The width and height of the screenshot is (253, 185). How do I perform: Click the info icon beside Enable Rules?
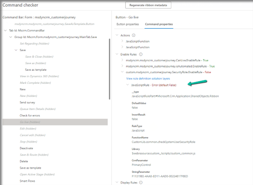coord(141,54)
